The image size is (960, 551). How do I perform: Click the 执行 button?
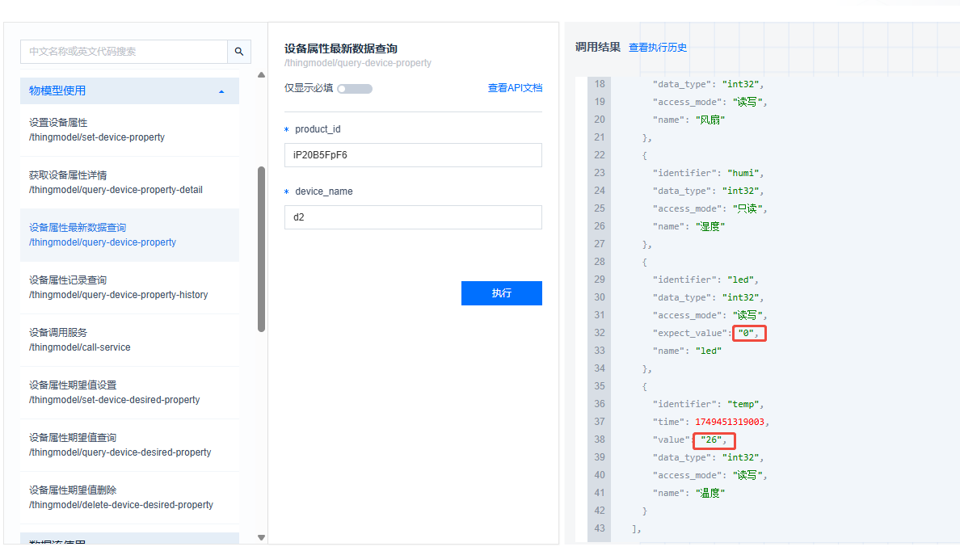501,293
